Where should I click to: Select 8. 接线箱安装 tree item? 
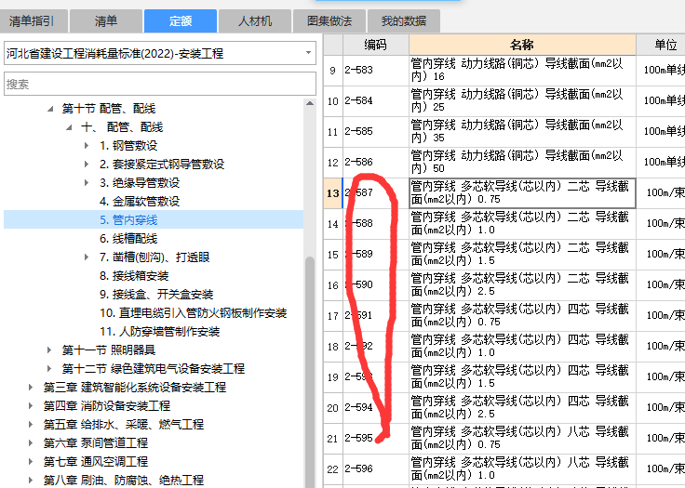(134, 276)
